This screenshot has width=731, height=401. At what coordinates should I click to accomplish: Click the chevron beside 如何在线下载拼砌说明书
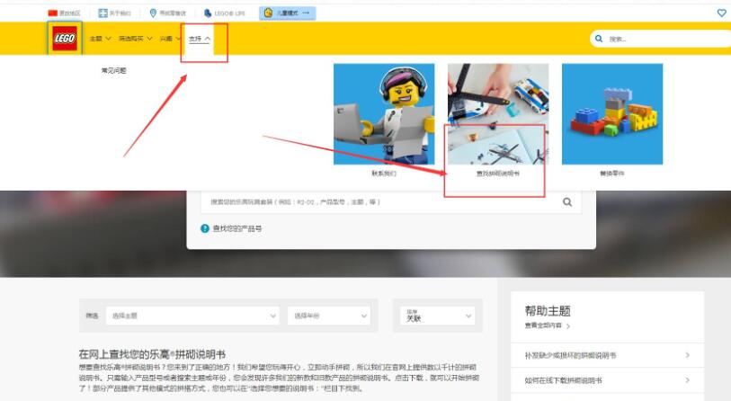point(688,380)
